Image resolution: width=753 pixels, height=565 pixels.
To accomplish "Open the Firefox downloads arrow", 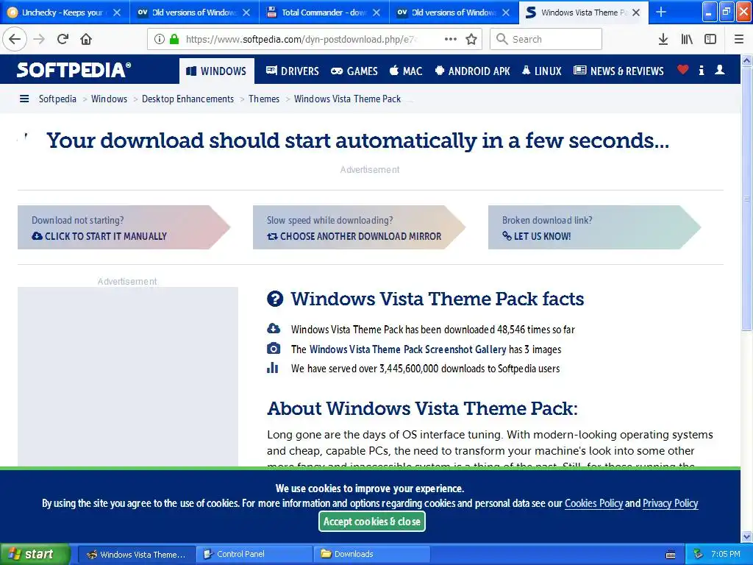I will click(663, 39).
